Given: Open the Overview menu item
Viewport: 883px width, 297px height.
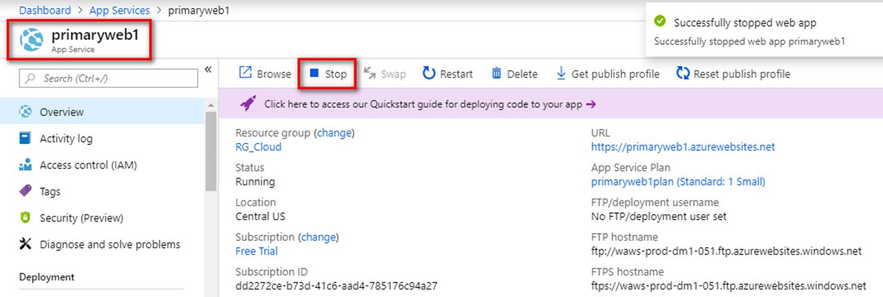Looking at the screenshot, I should [102, 112].
